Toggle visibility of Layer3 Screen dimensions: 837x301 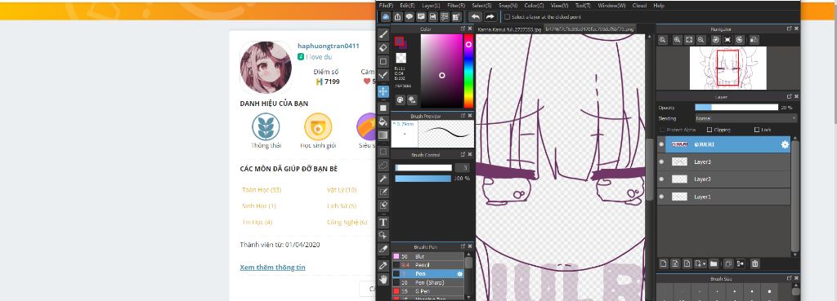662,162
